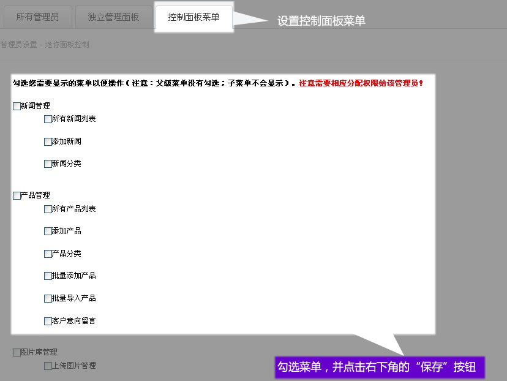The image size is (507, 381).
Task: Click the purple 勾选菜单 save hint callout
Action: coord(379,368)
